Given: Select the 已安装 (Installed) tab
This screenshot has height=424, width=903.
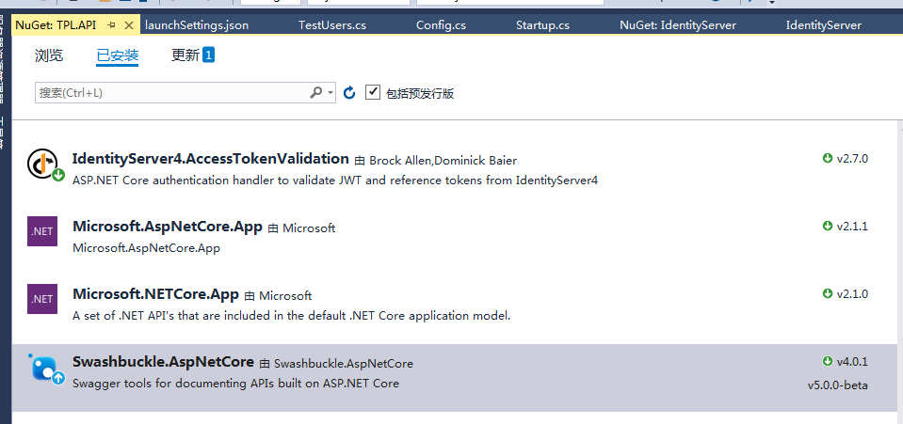Looking at the screenshot, I should click(118, 55).
